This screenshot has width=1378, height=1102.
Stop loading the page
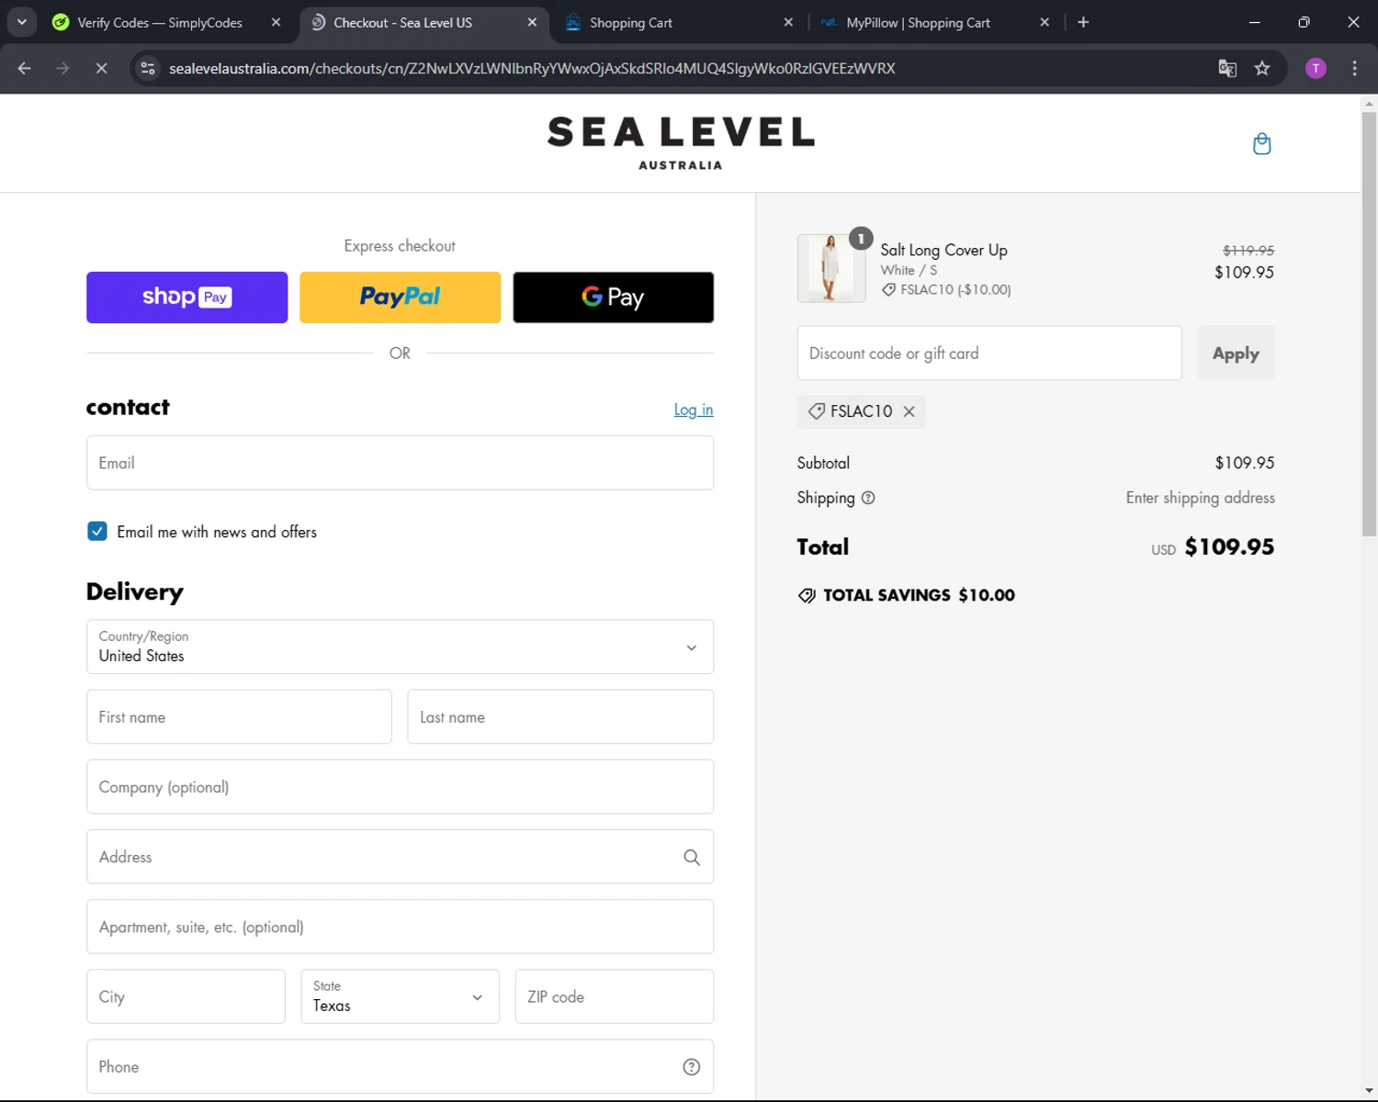click(102, 68)
